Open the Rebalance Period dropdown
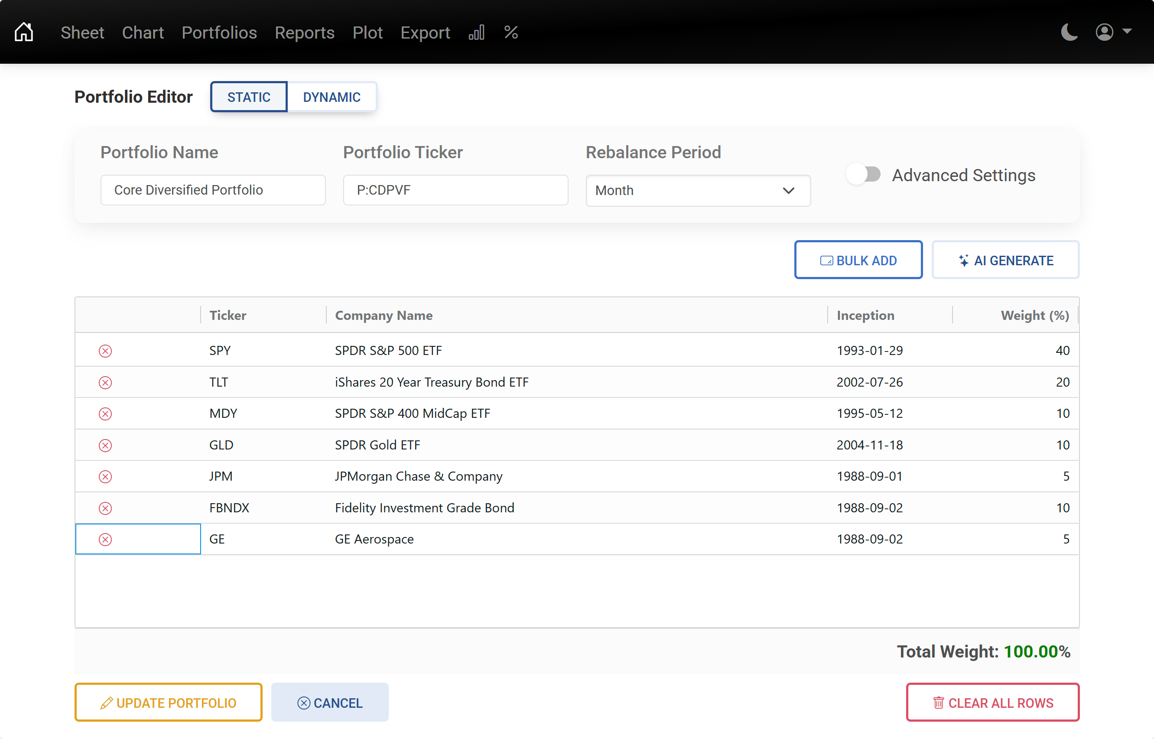 click(697, 191)
